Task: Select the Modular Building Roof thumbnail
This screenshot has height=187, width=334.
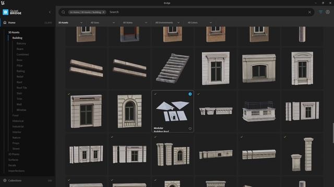Action: (x=173, y=111)
